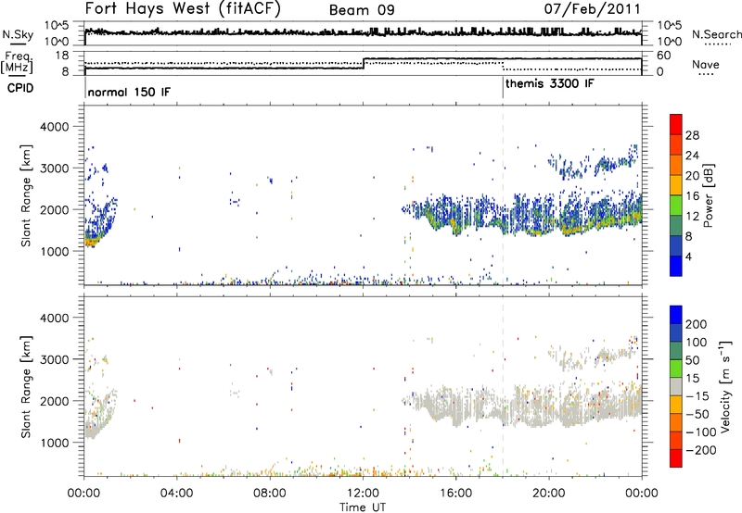Viewport: 742px width, 513px height.
Task: Click the "08:00" time tick label
Action: click(270, 494)
